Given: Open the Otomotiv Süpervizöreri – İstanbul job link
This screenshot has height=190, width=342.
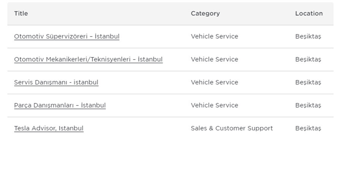Looking at the screenshot, I should pos(66,36).
